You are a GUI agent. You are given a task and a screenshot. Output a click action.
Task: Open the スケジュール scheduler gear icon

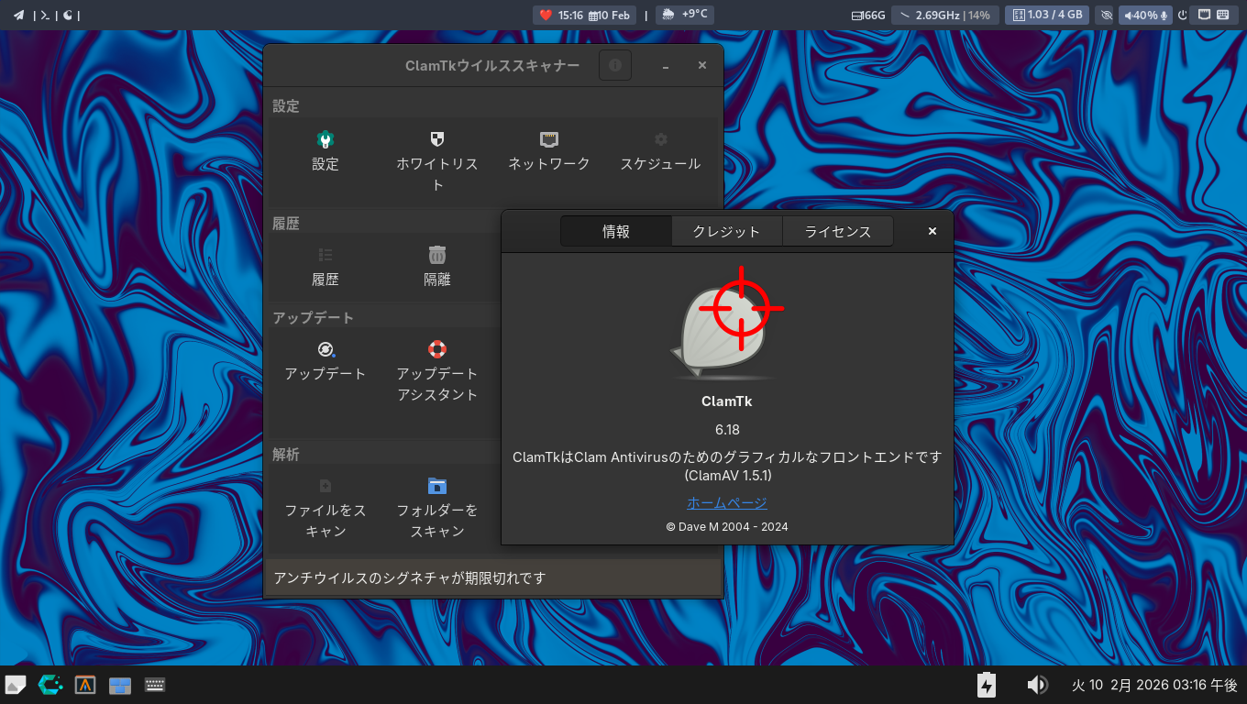pyautogui.click(x=660, y=139)
